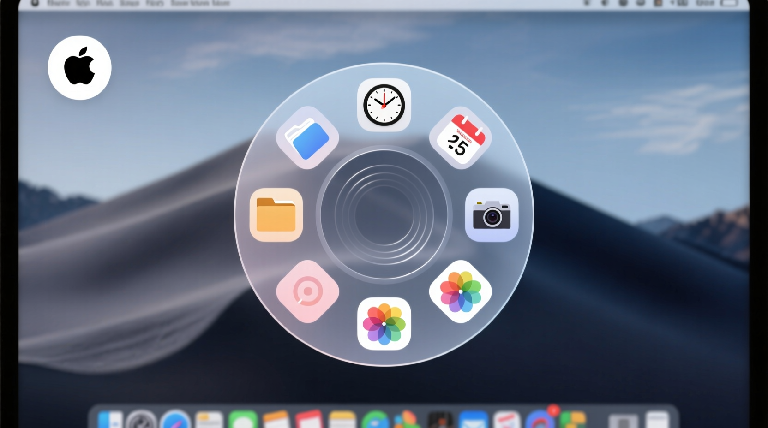768x428 pixels.
Task: Open green Messages icon in the Dock
Action: (x=243, y=419)
